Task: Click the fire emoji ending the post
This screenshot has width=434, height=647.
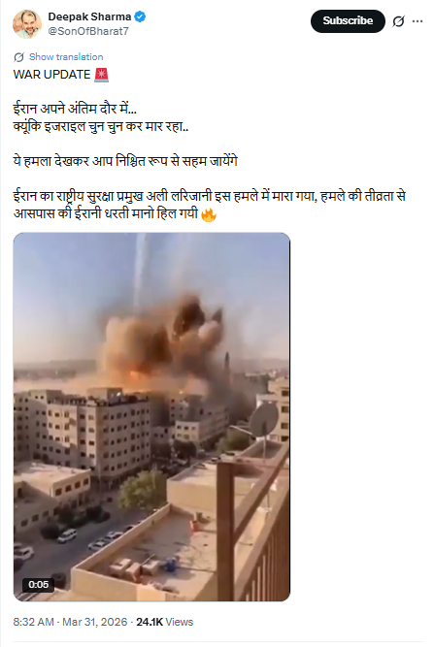Action: 209,214
